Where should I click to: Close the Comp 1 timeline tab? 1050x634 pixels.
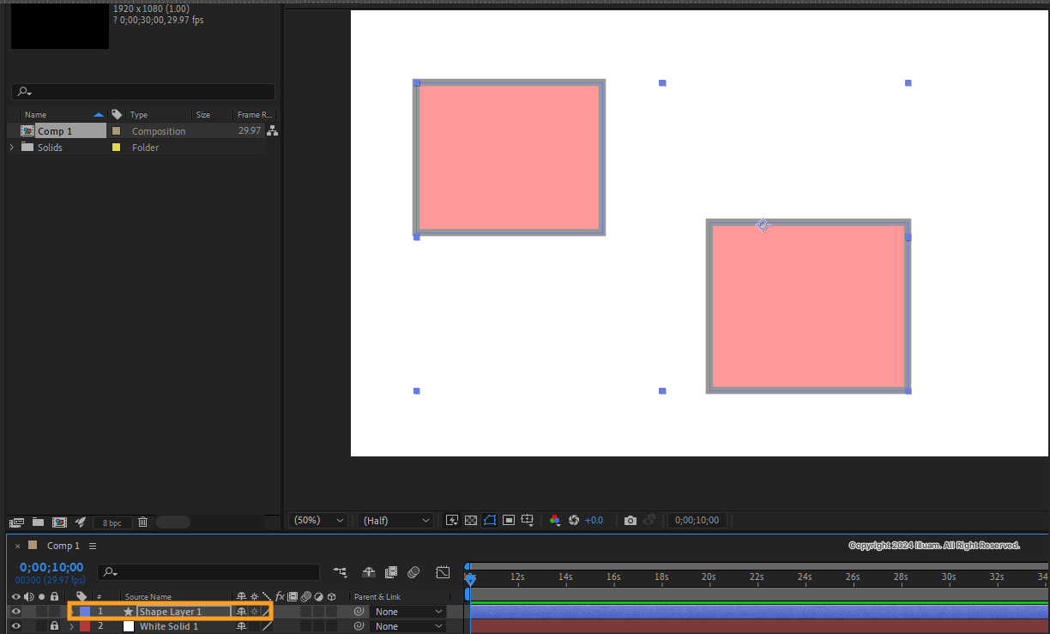click(17, 546)
